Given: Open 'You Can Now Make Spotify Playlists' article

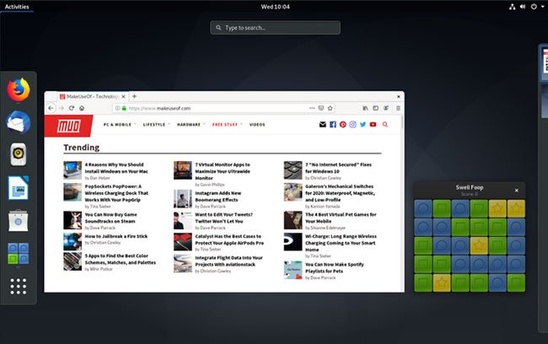Looking at the screenshot, I should pyautogui.click(x=335, y=268).
